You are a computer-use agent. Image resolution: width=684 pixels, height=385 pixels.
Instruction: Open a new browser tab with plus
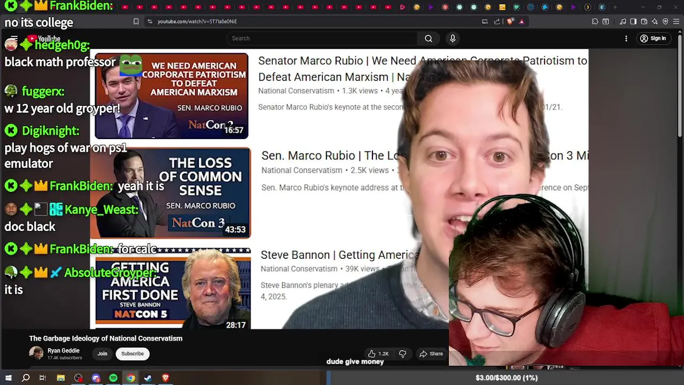615,7
